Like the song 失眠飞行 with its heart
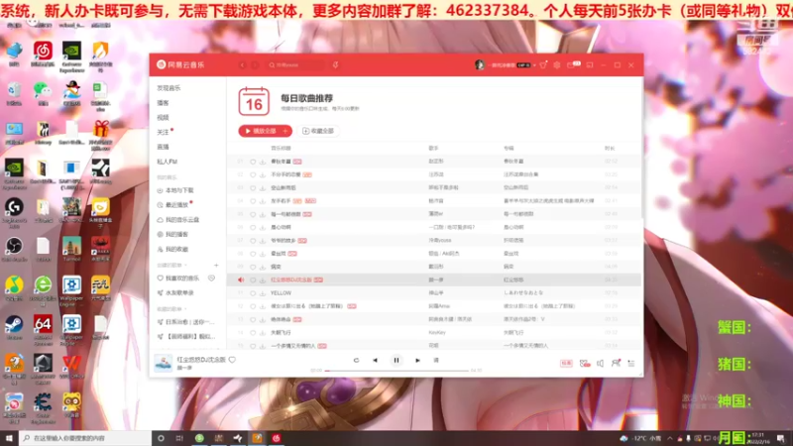 pos(253,333)
